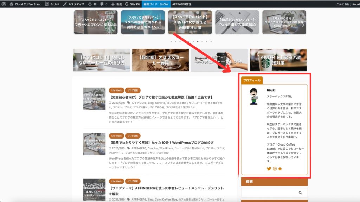Open the comments bubble in the admin bar

coord(103,4)
